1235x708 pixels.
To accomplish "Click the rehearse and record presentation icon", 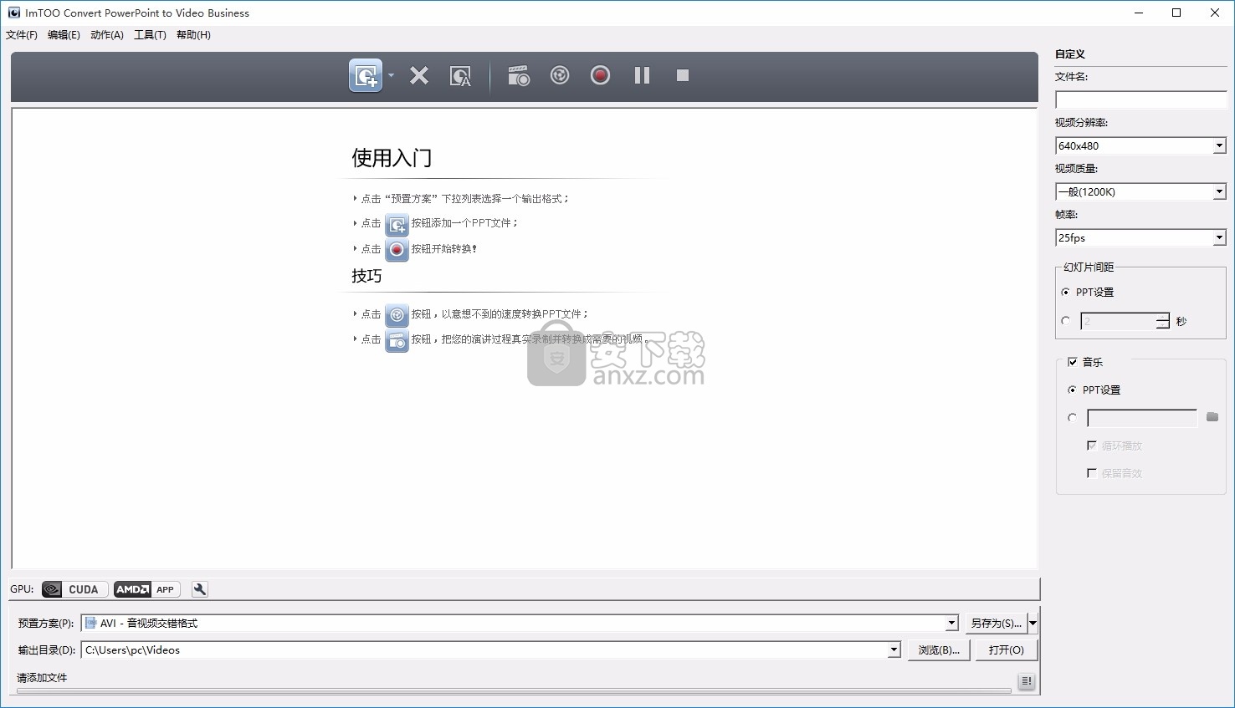I will (x=519, y=75).
